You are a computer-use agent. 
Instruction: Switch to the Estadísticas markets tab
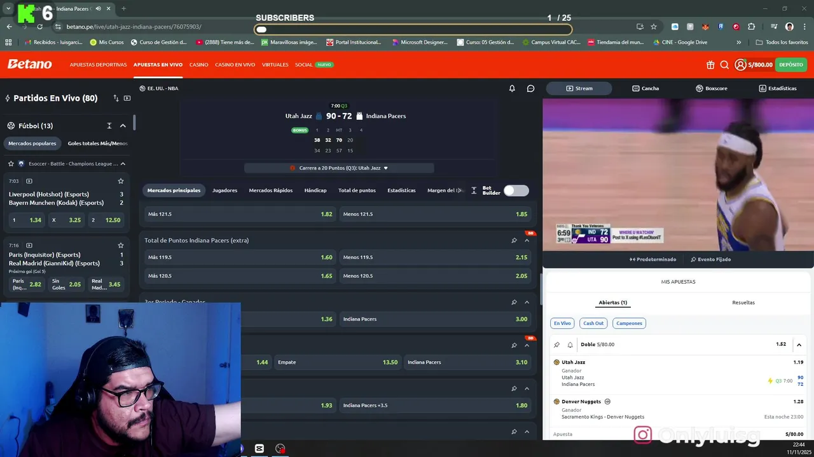pos(401,190)
